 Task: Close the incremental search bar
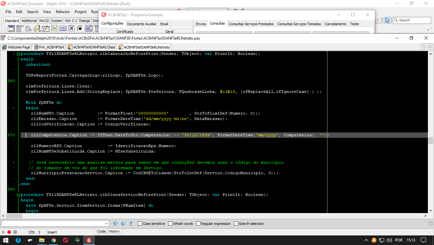point(430,223)
